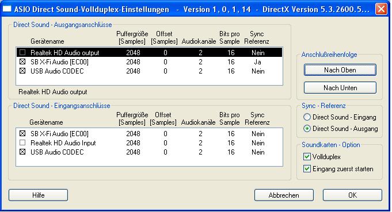Click the Nach Oben button

coord(340,70)
